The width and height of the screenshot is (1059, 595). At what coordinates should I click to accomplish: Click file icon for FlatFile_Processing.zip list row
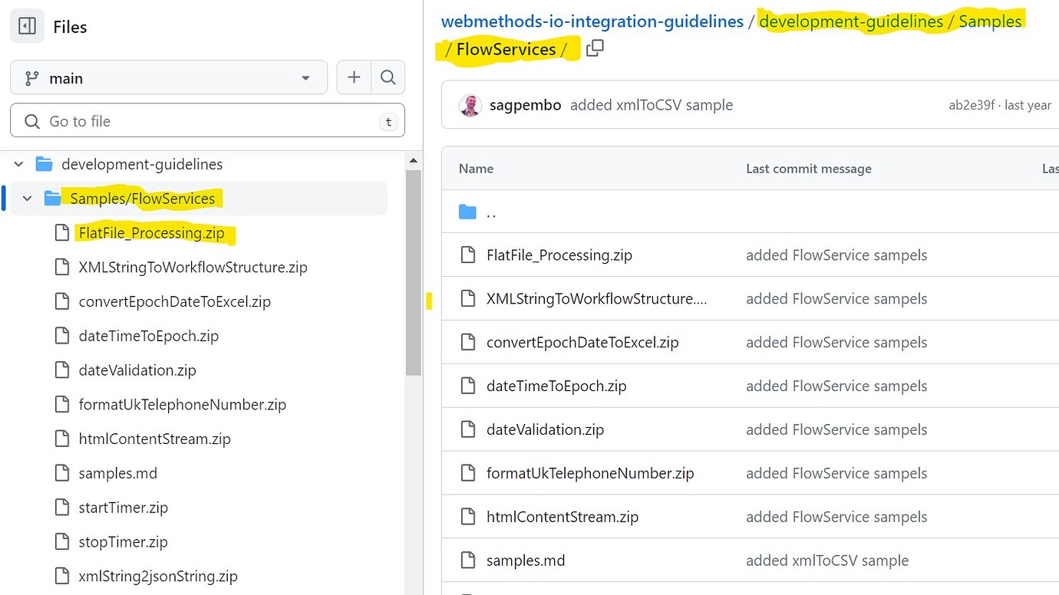point(467,255)
